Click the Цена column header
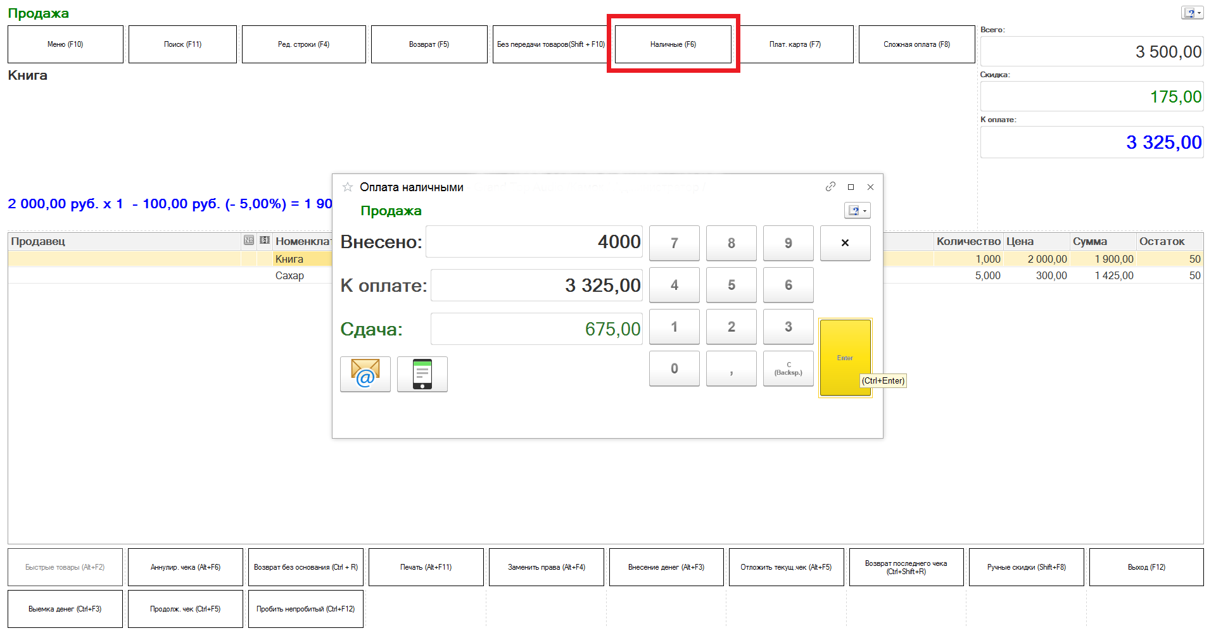 pos(1037,241)
